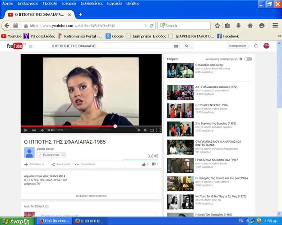Screen dimensions: 282x225
Task: Click the έναρξη Start button
Action: (x=17, y=221)
